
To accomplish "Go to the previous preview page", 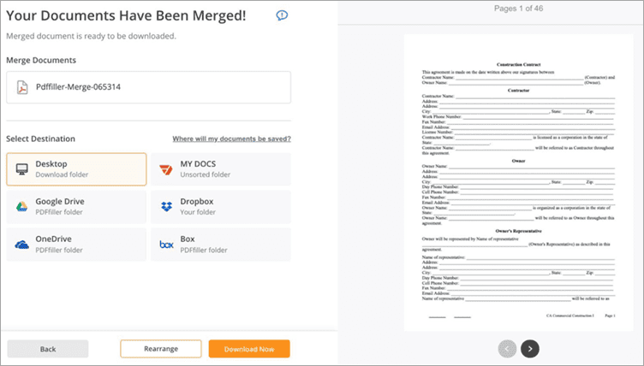I will (507, 348).
